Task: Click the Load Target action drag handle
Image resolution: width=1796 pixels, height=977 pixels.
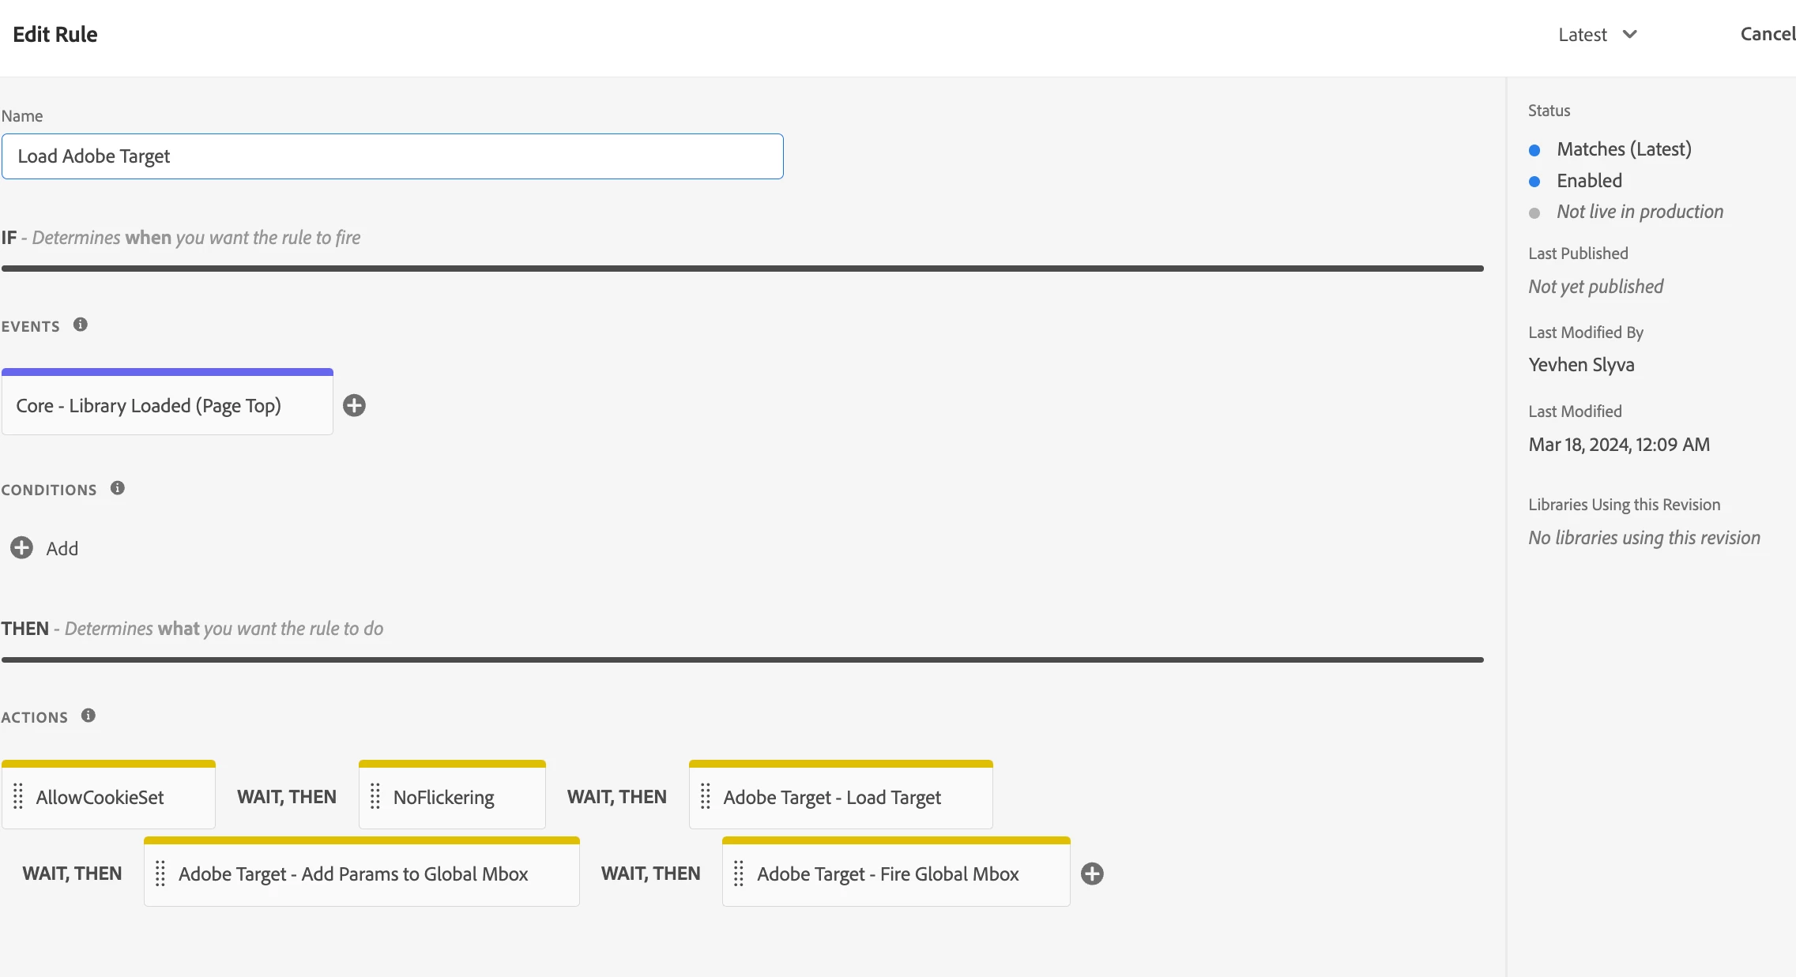Action: (706, 797)
